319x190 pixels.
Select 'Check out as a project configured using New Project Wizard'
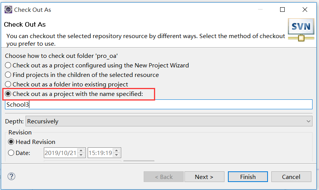(x=8, y=65)
